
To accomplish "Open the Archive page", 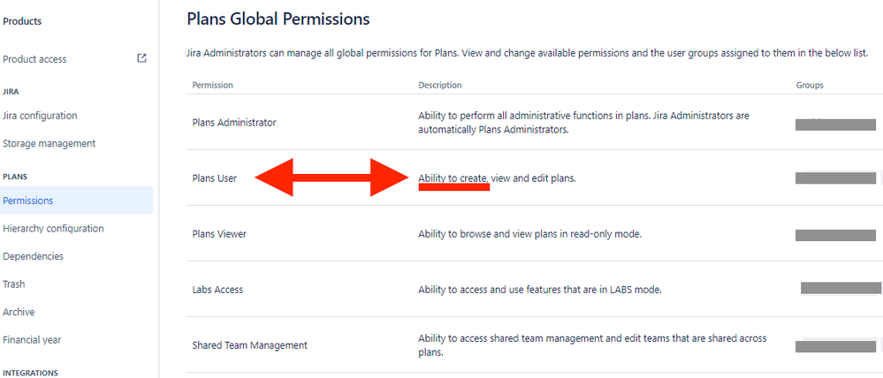I will 19,312.
